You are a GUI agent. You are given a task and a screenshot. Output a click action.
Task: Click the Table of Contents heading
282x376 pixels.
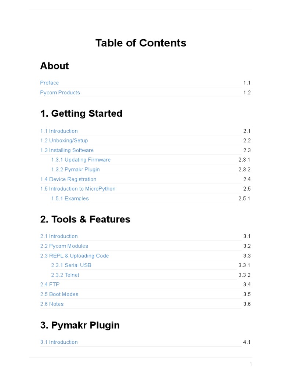(141, 43)
